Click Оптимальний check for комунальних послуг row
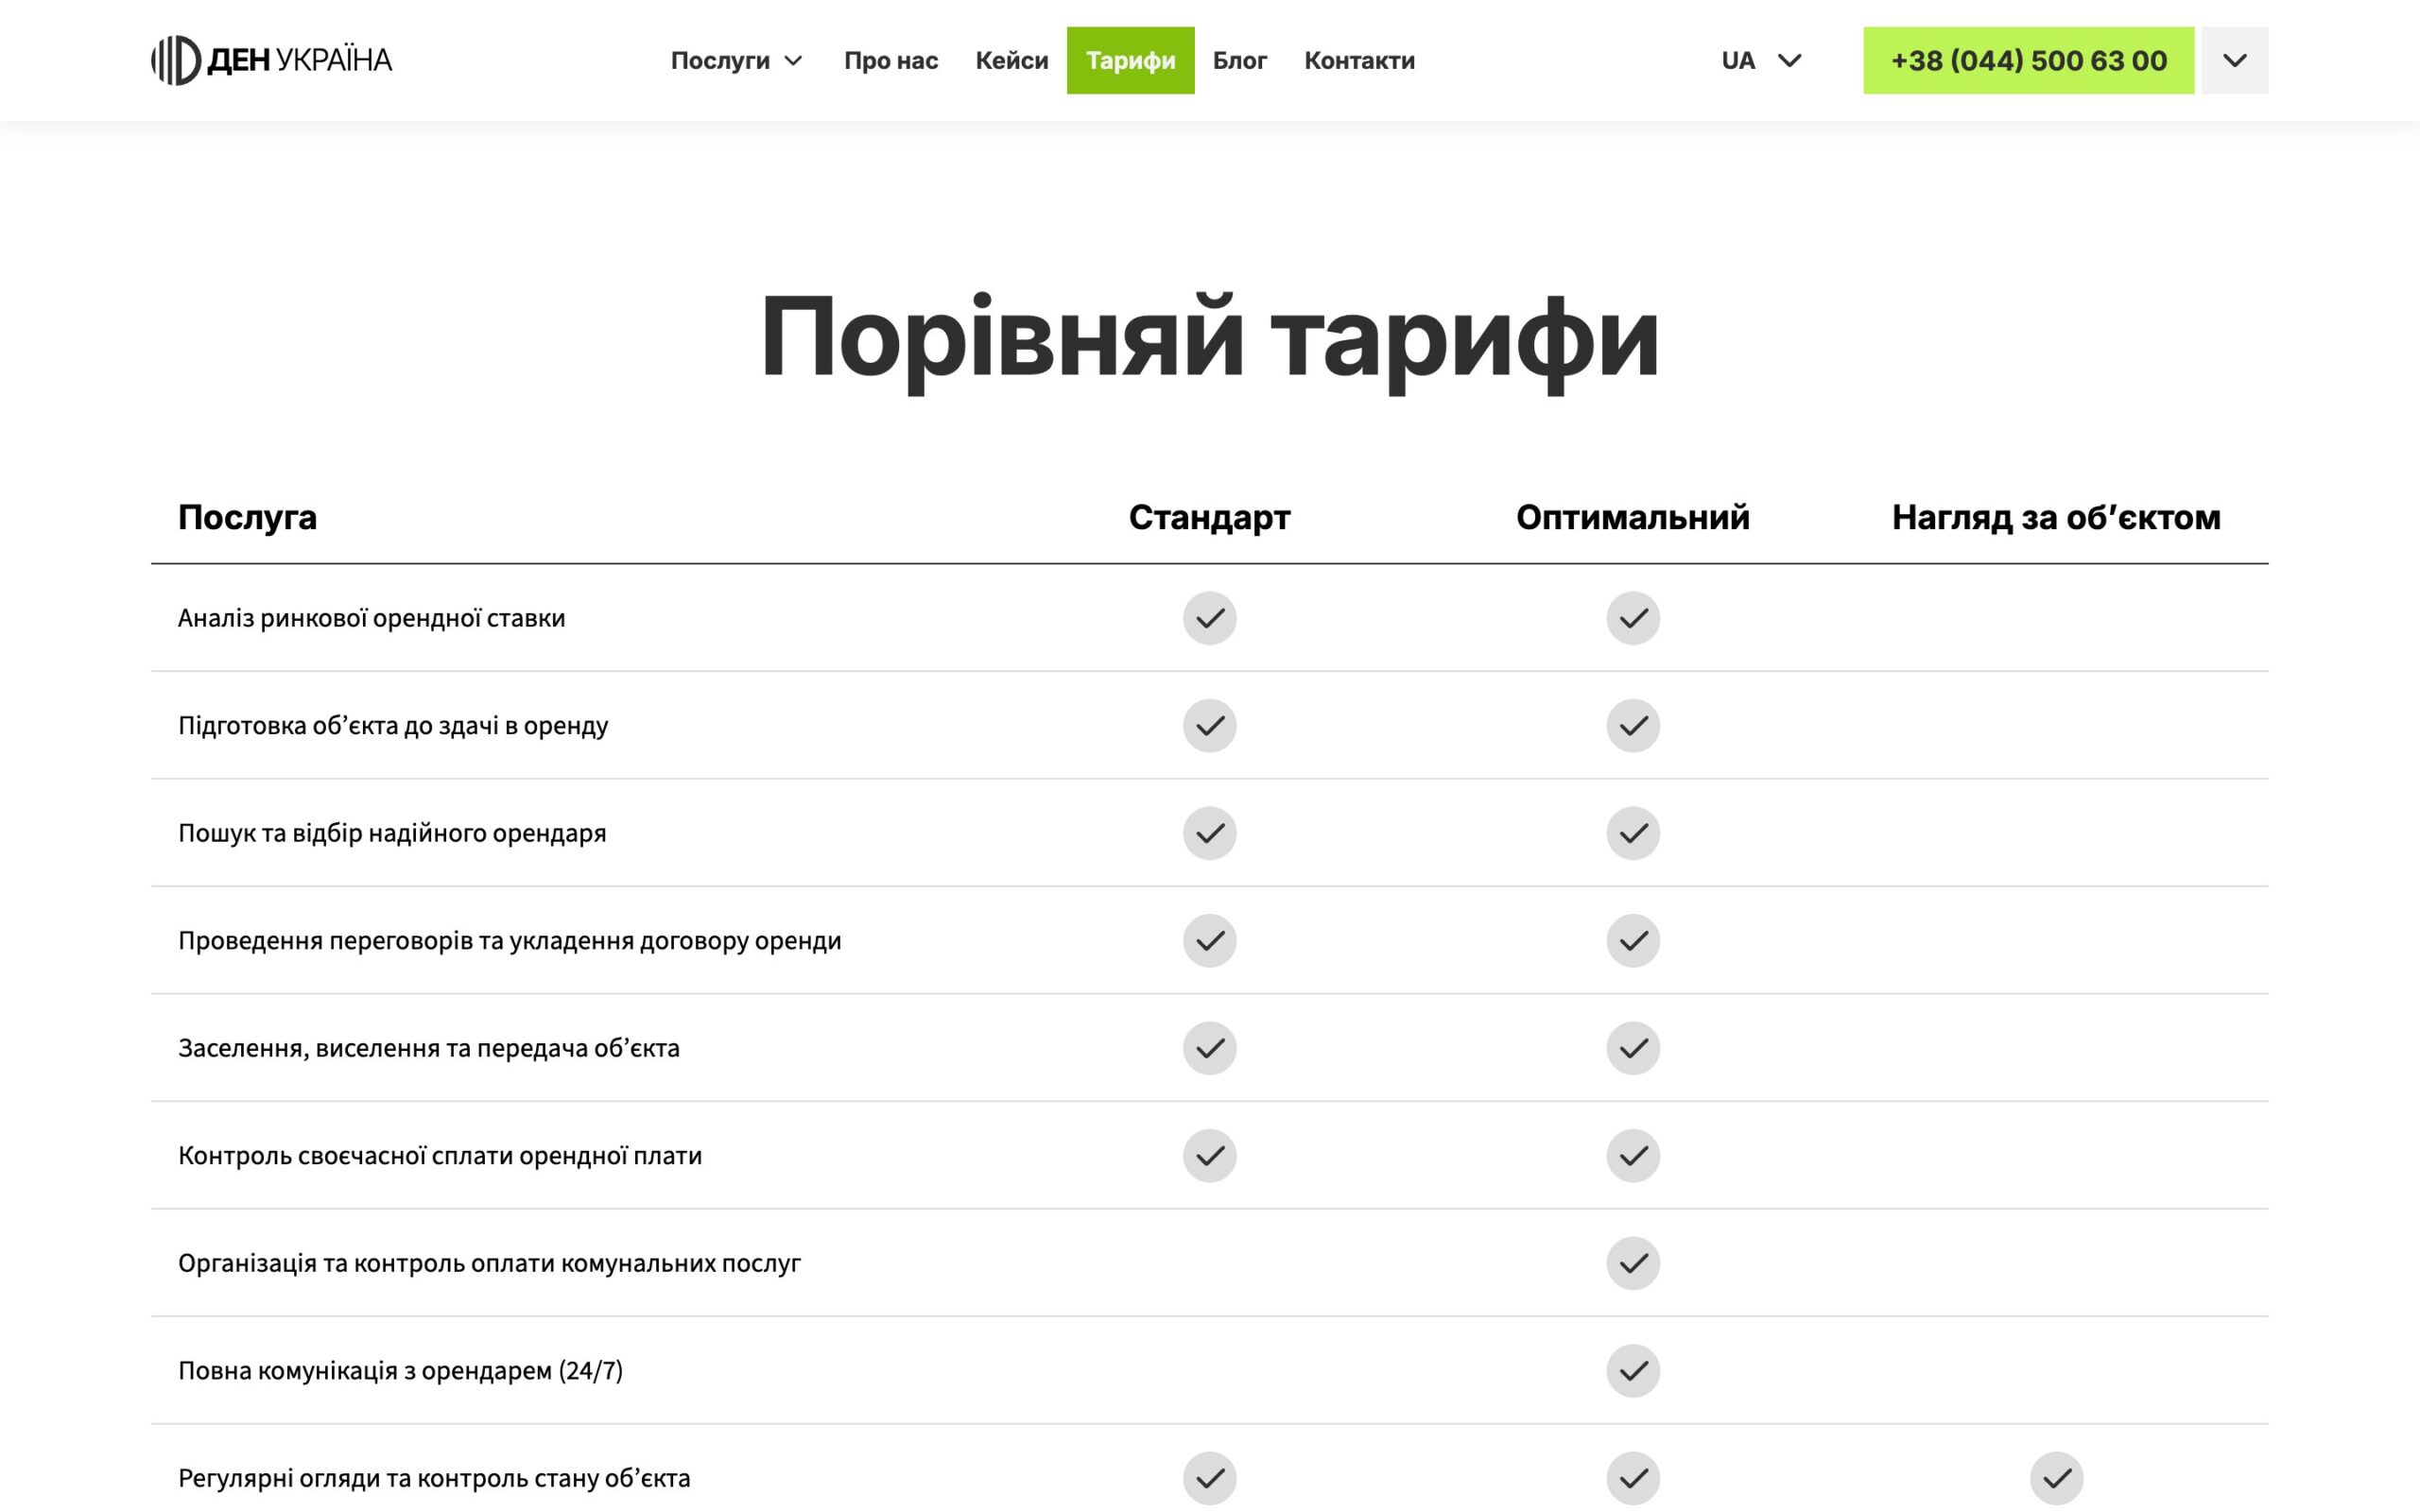The width and height of the screenshot is (2420, 1512). pos(1633,1263)
